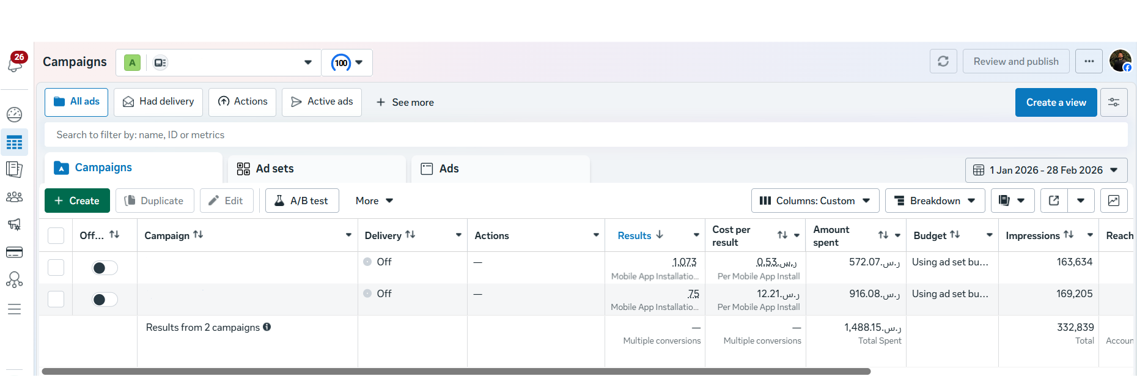The image size is (1137, 376).
Task: Expand the Breakdown dropdown
Action: tap(935, 201)
